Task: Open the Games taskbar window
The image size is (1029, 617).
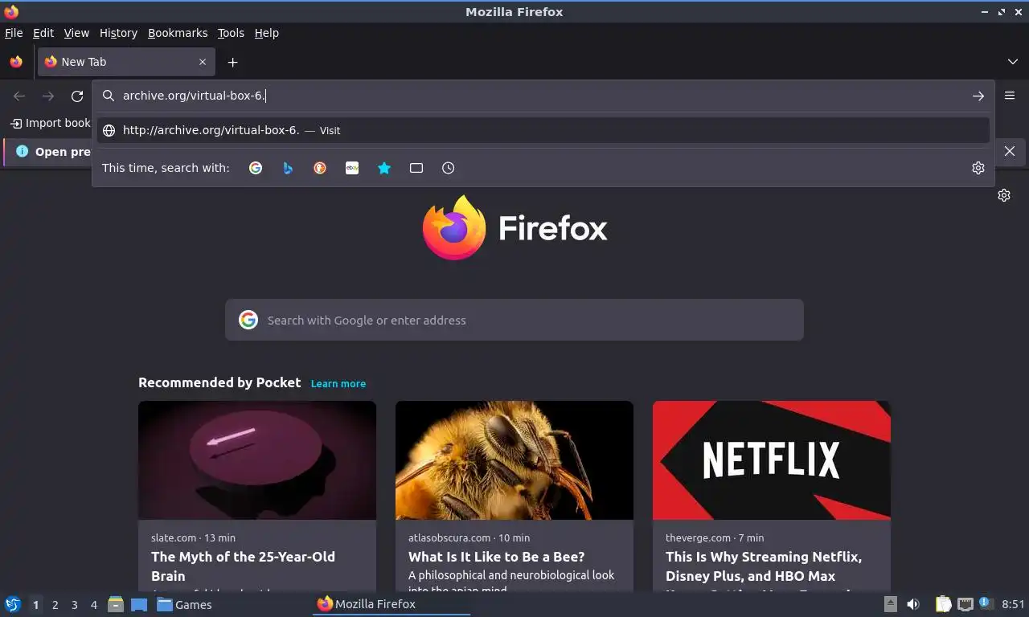Action: tap(185, 604)
